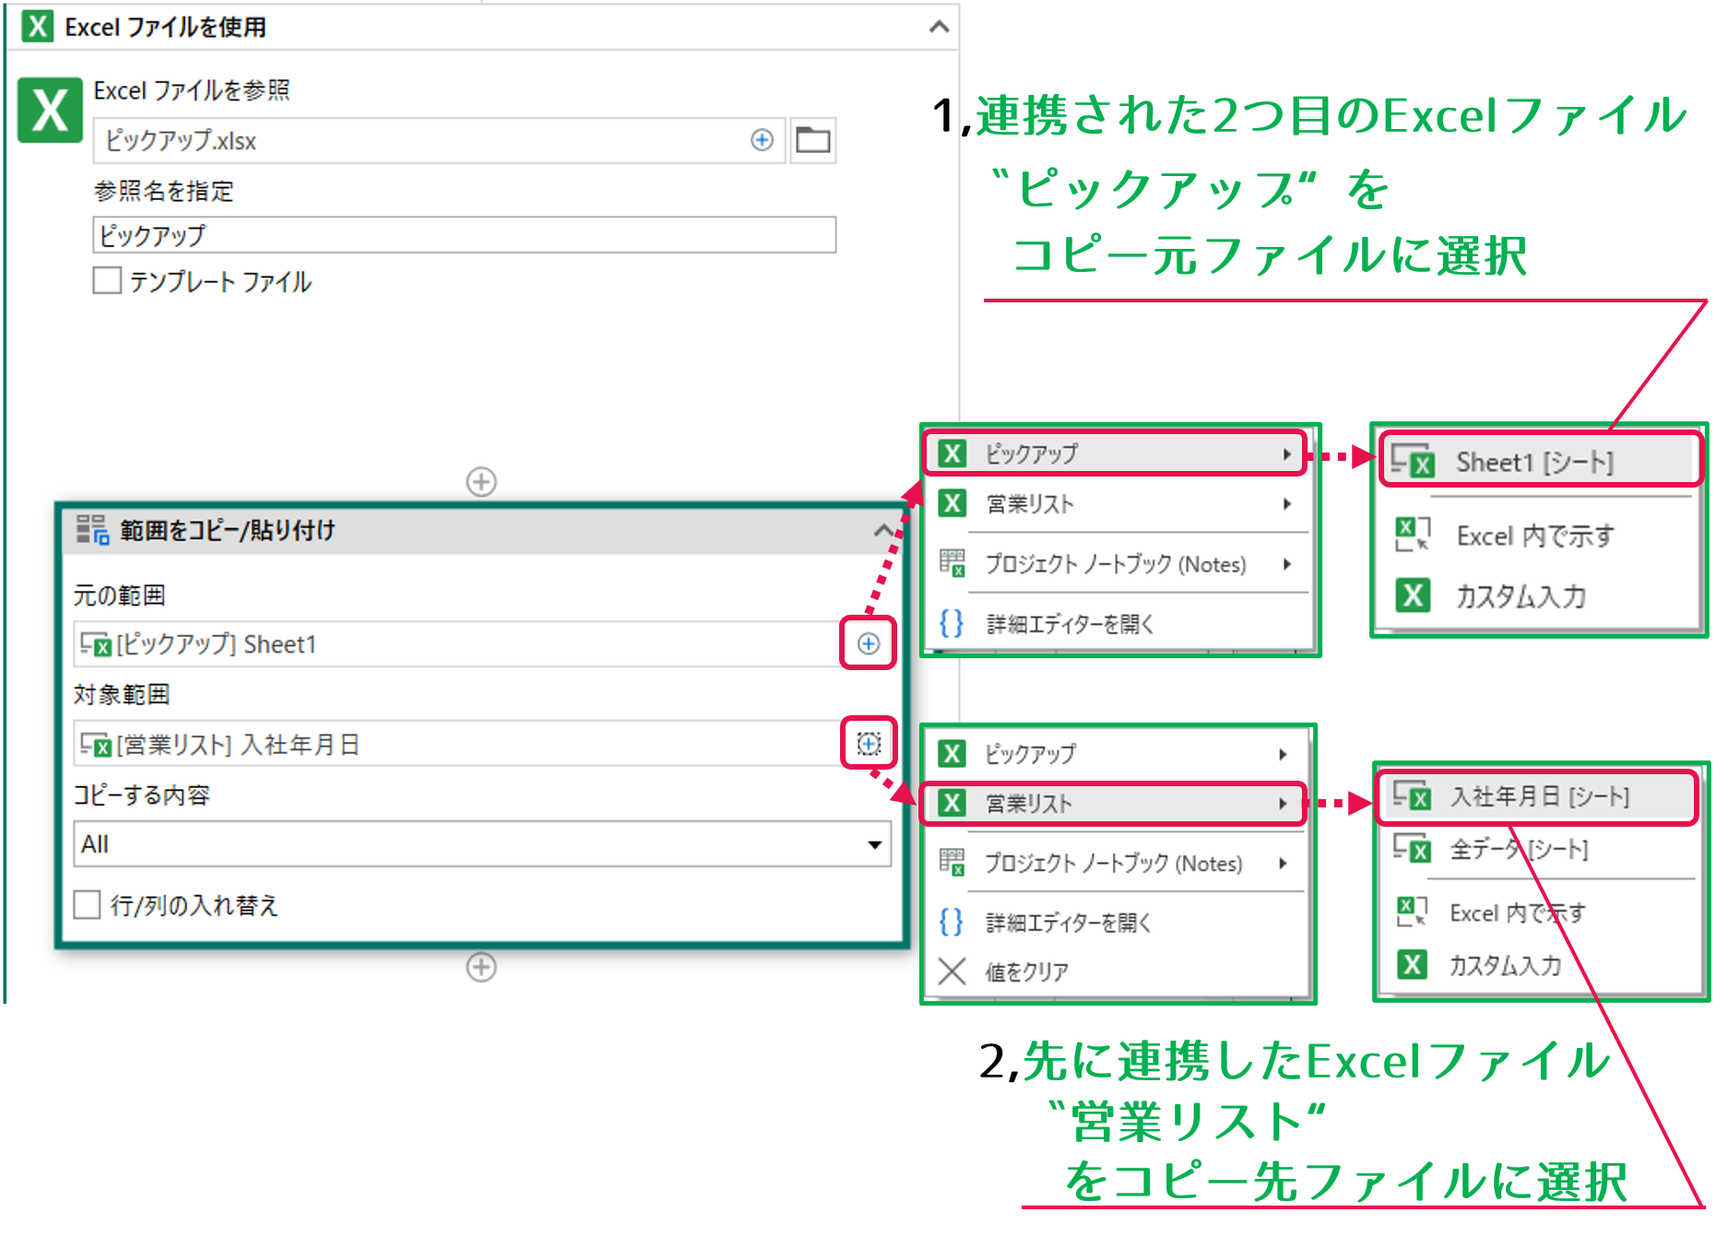This screenshot has width=1728, height=1236.
Task: Click the large Excel icon beside Excel ファイルを参照
Action: point(50,111)
